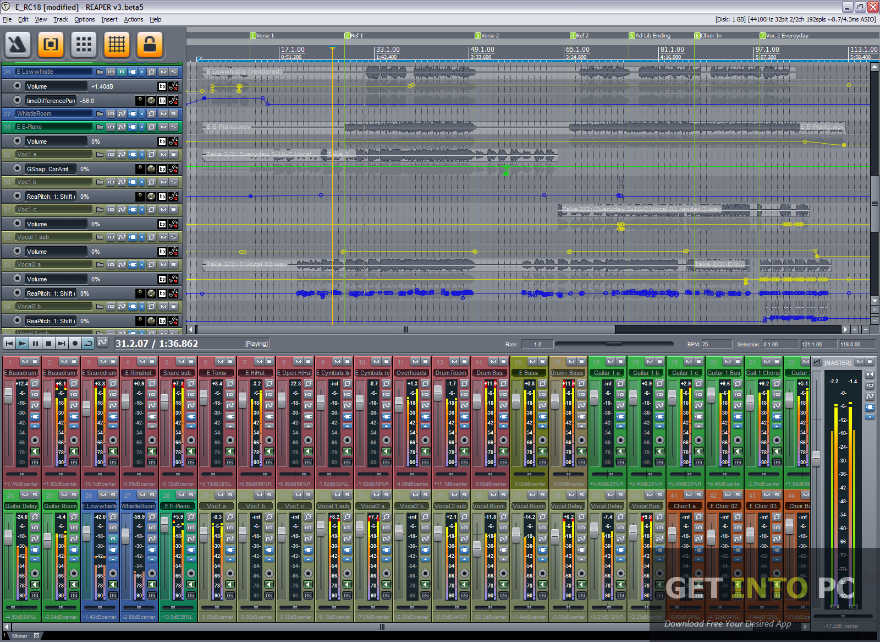
Task: Toggle record arm on E Lowwhistle track
Action: [122, 72]
